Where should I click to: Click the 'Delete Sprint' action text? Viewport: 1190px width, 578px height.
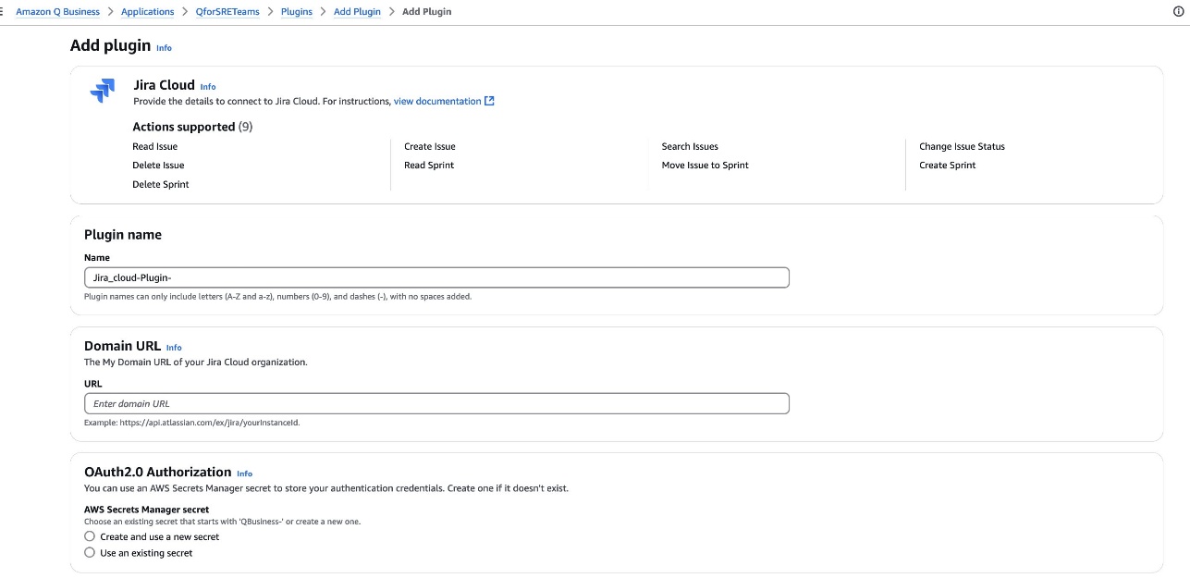(x=161, y=185)
